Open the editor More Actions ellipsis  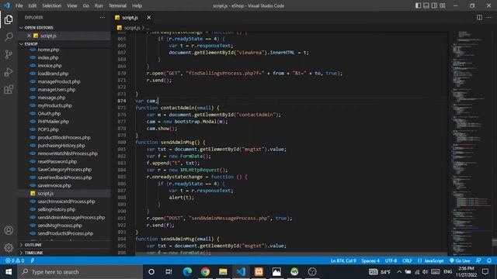pos(489,17)
